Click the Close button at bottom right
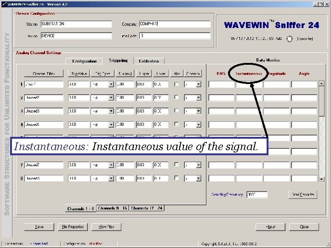Viewport: 331px width, 248px height. point(304,227)
